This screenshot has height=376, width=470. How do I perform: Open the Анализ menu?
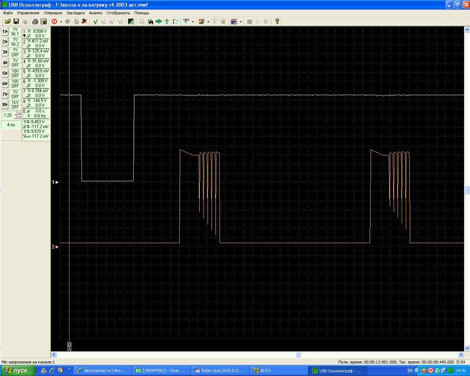(x=95, y=13)
